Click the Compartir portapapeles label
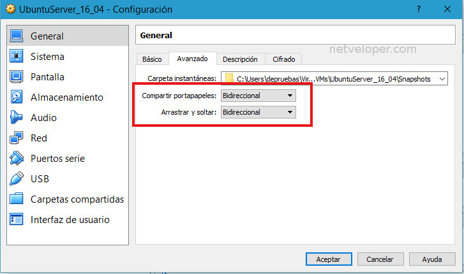 (x=179, y=96)
